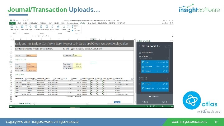
Task: Click Topics link in Help group
Action: click(x=75, y=26)
